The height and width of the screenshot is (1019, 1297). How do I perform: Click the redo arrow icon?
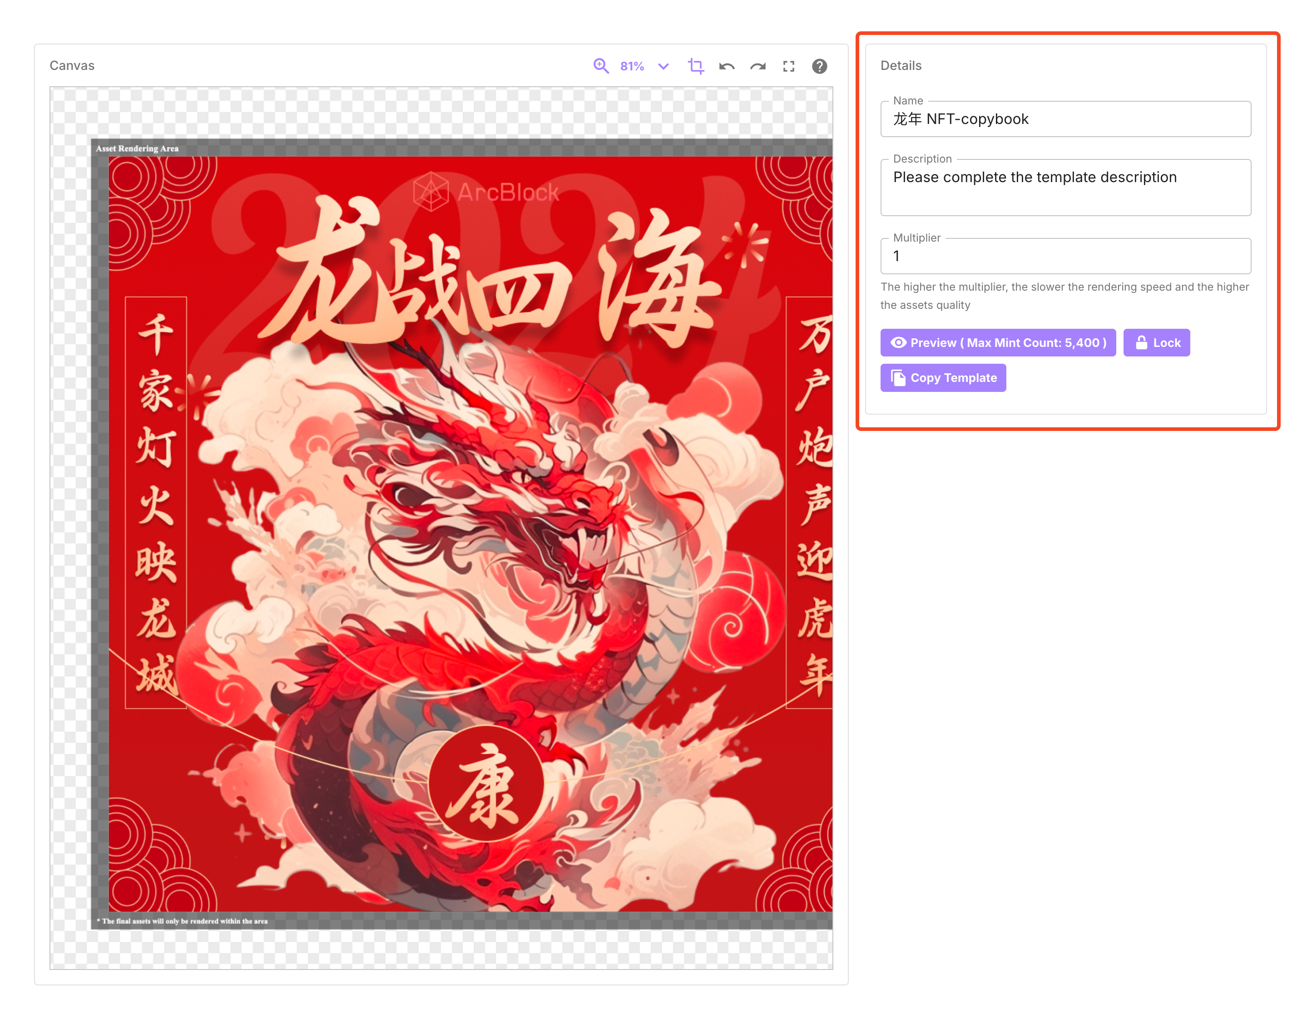click(757, 66)
